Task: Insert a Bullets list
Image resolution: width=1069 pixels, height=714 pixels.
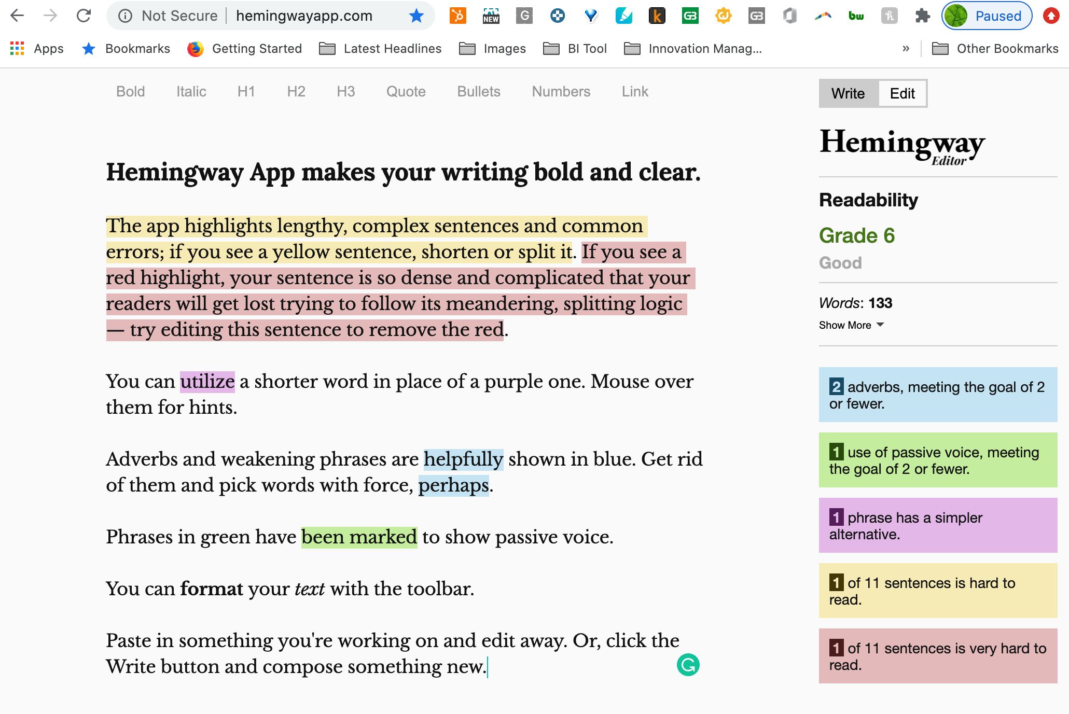Action: (x=479, y=92)
